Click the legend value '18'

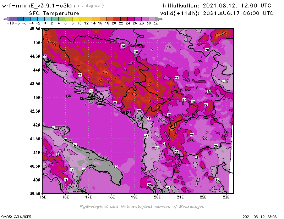(107, 23)
